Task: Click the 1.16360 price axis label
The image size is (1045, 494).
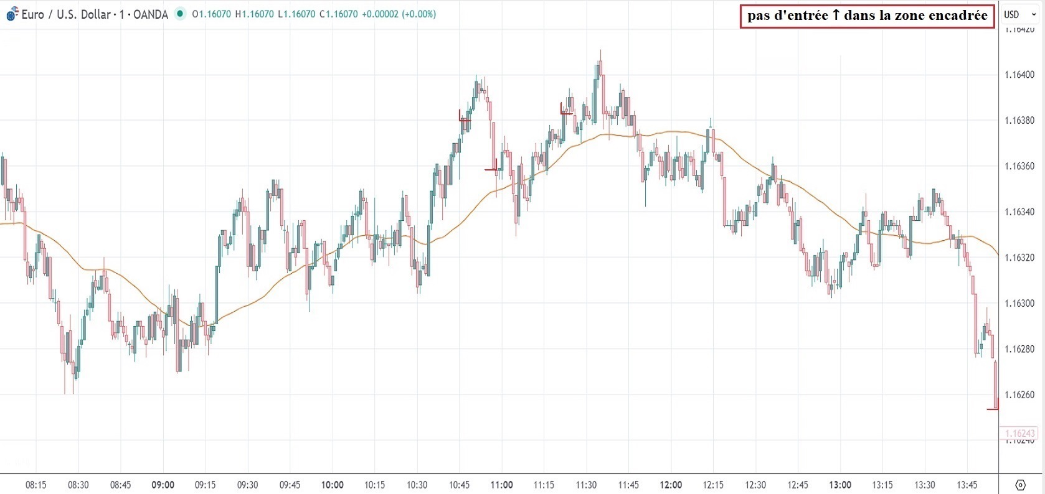Action: point(1019,166)
